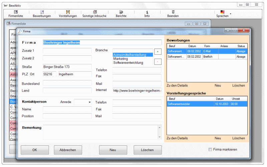The height and width of the screenshot is (167, 267).
Task: Click the Internet URL field
Action: [x=137, y=90]
